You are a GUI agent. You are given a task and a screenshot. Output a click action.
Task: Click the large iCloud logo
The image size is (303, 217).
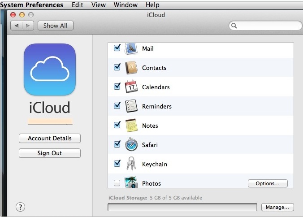(50, 69)
